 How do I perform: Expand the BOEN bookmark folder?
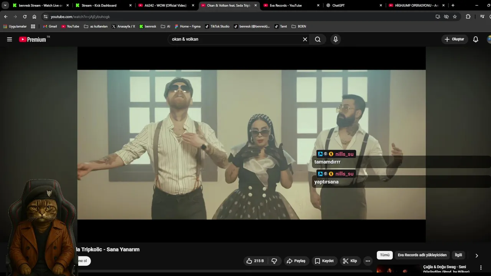click(299, 26)
